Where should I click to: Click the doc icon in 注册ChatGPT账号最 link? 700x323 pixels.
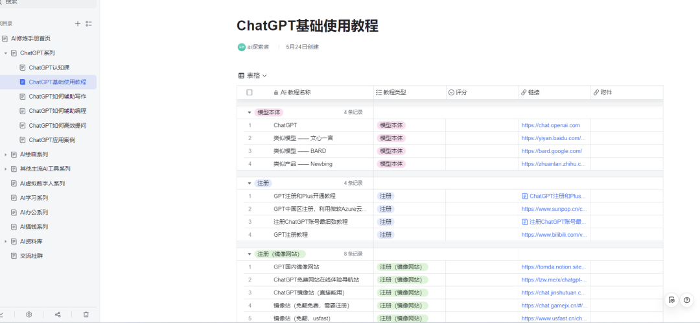click(x=525, y=222)
